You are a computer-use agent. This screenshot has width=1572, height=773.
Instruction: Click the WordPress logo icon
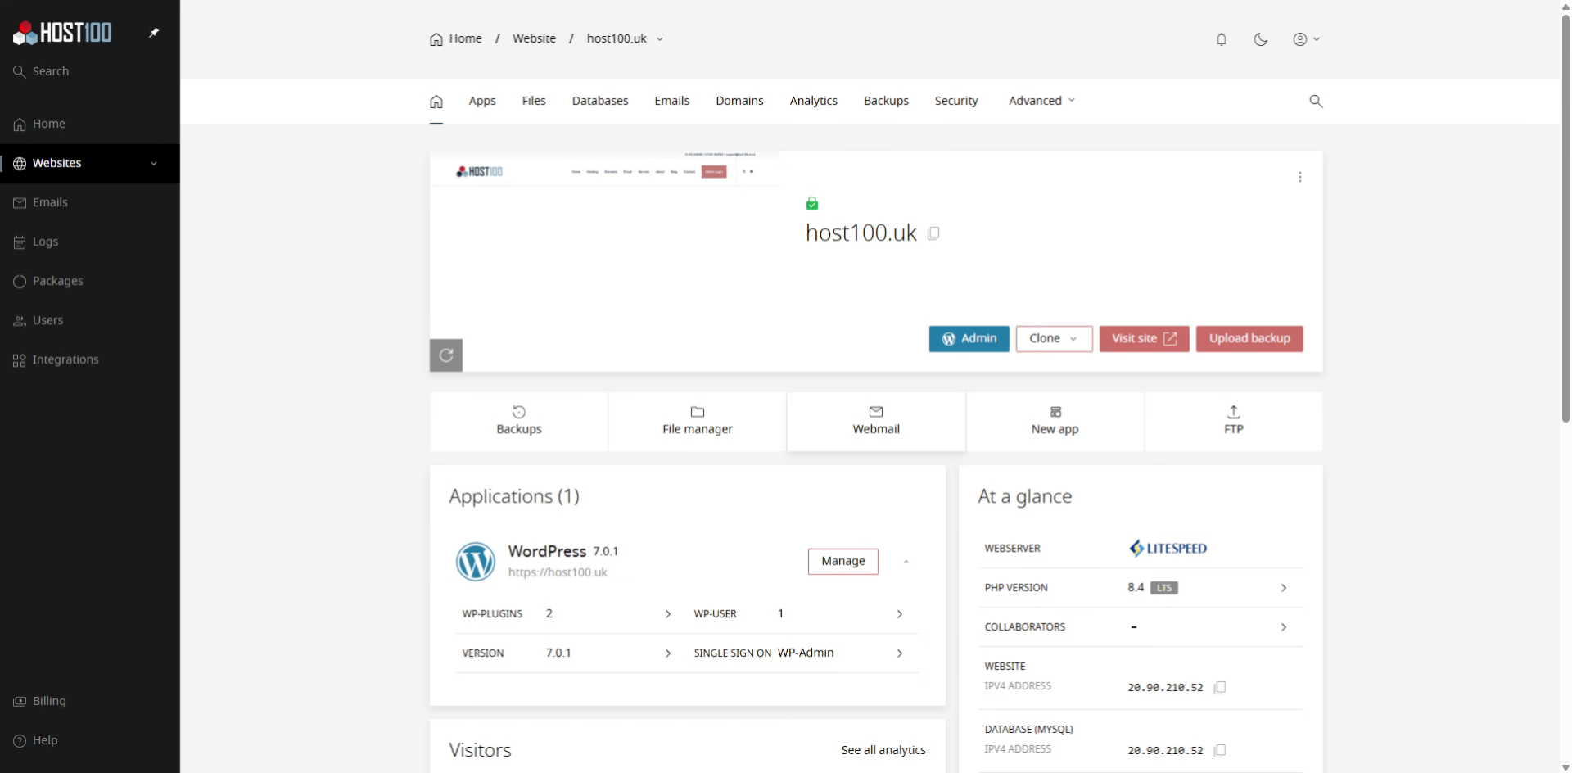(x=476, y=562)
